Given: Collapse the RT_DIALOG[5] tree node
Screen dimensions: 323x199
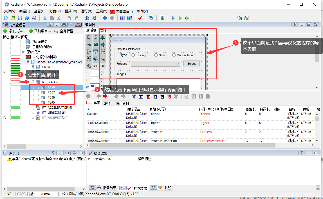Looking at the screenshot, I should [33, 82].
